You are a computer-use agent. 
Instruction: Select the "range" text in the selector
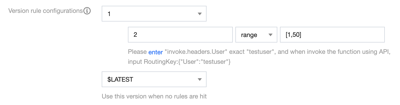coord(249,35)
